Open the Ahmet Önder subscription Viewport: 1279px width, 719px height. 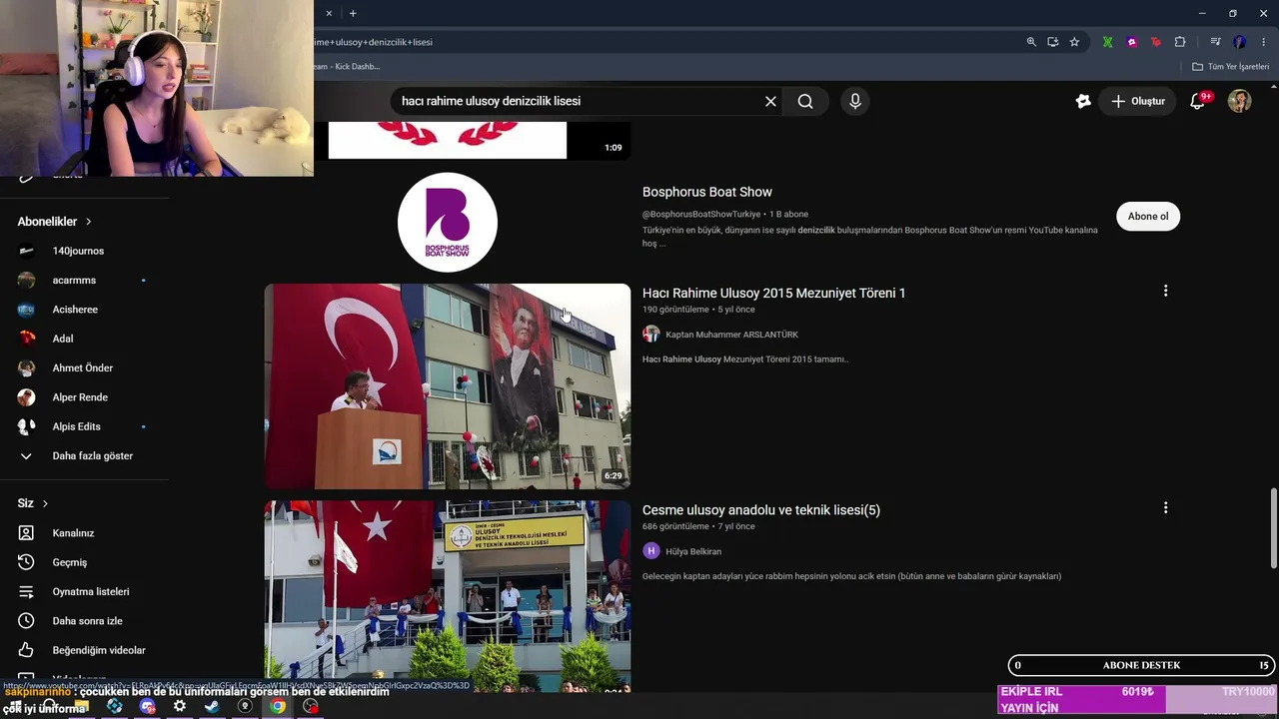point(84,368)
